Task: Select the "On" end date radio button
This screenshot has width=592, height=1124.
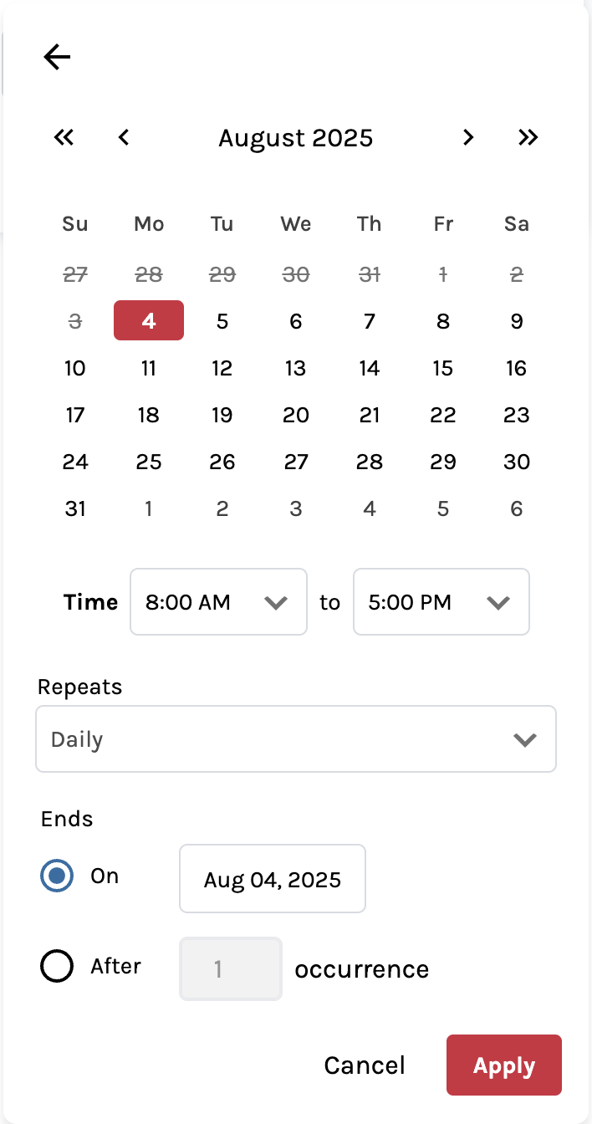Action: tap(57, 876)
